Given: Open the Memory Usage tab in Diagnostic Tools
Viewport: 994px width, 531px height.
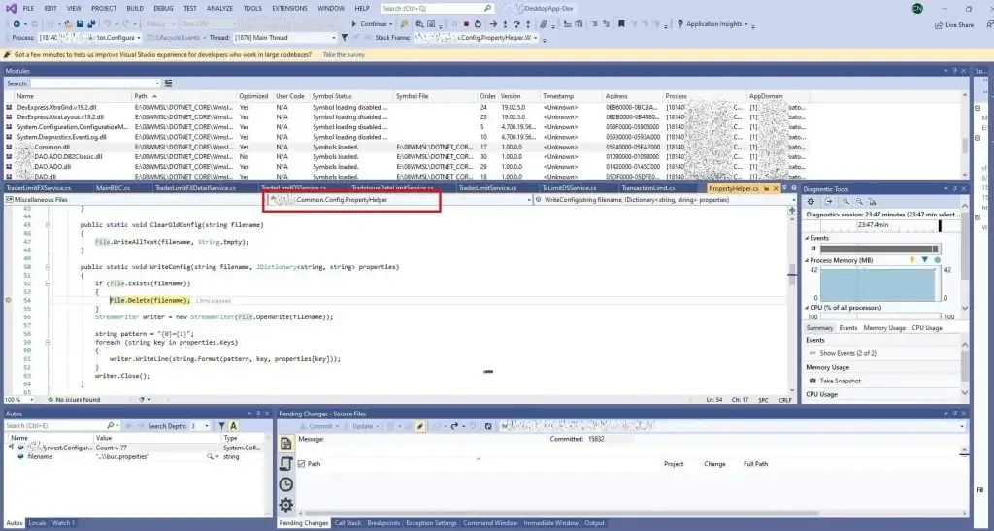Looking at the screenshot, I should [x=883, y=328].
